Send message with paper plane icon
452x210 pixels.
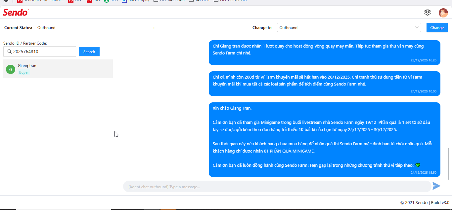[436, 186]
